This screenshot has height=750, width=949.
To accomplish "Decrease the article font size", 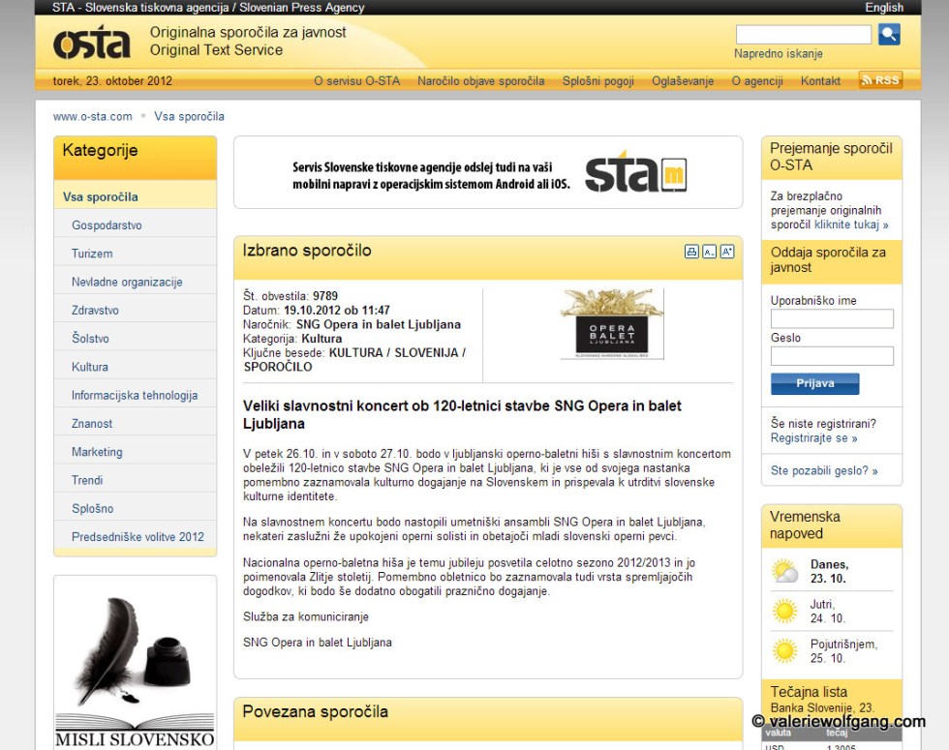I will [x=710, y=251].
